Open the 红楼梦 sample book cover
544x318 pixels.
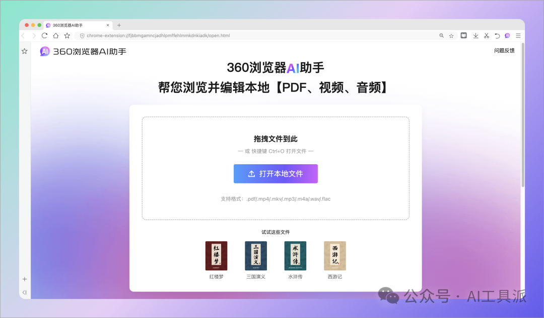[216, 256]
